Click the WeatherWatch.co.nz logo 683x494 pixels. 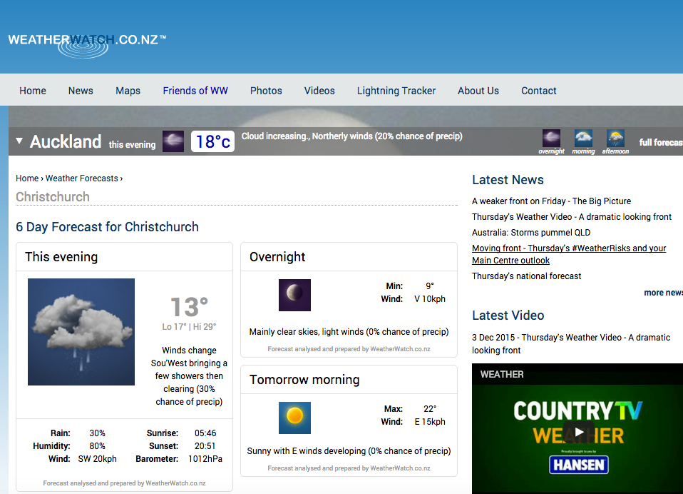pos(87,41)
